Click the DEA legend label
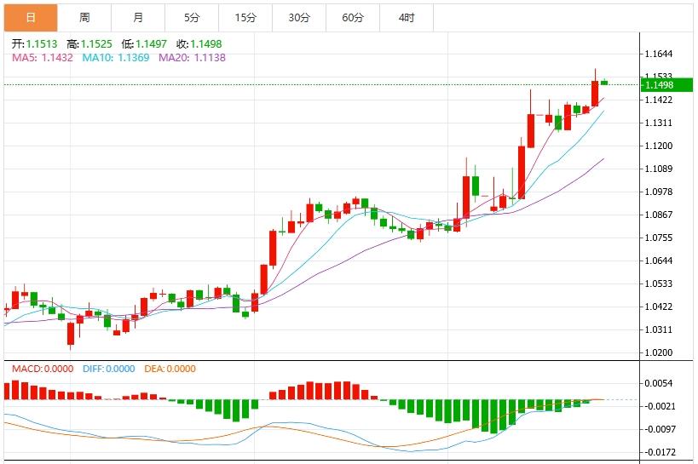 169,369
